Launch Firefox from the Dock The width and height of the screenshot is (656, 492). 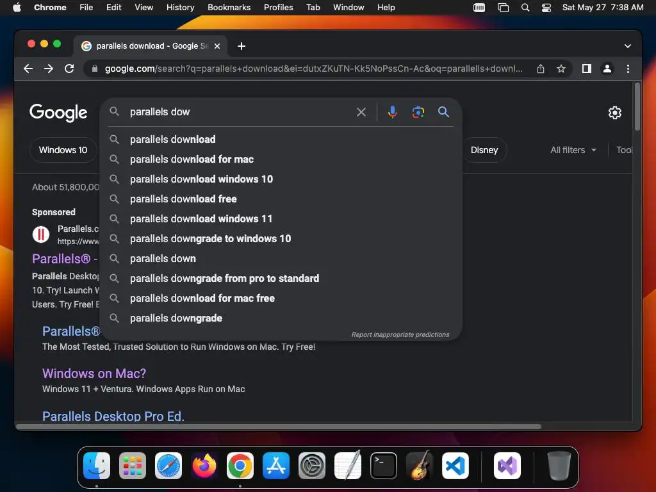tap(204, 466)
